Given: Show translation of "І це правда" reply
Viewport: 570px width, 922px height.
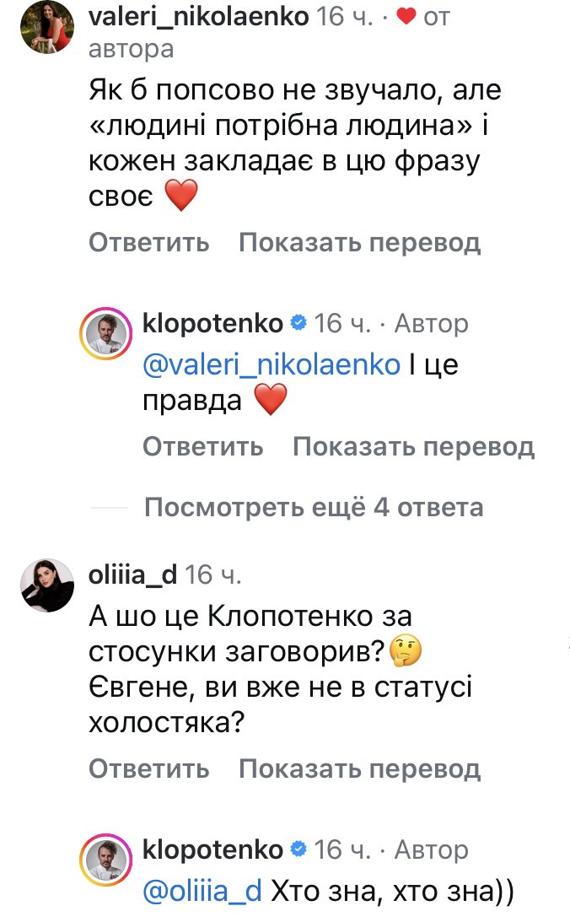Looking at the screenshot, I should tap(413, 446).
